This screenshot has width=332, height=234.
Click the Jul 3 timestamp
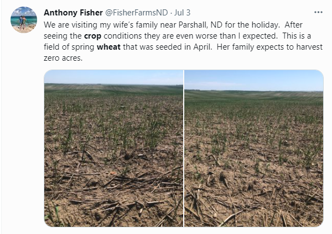click(182, 13)
